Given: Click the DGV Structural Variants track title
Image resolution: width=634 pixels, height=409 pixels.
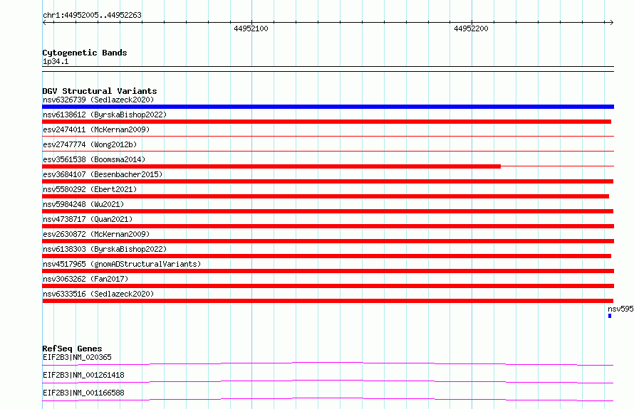Looking at the screenshot, I should (x=100, y=91).
